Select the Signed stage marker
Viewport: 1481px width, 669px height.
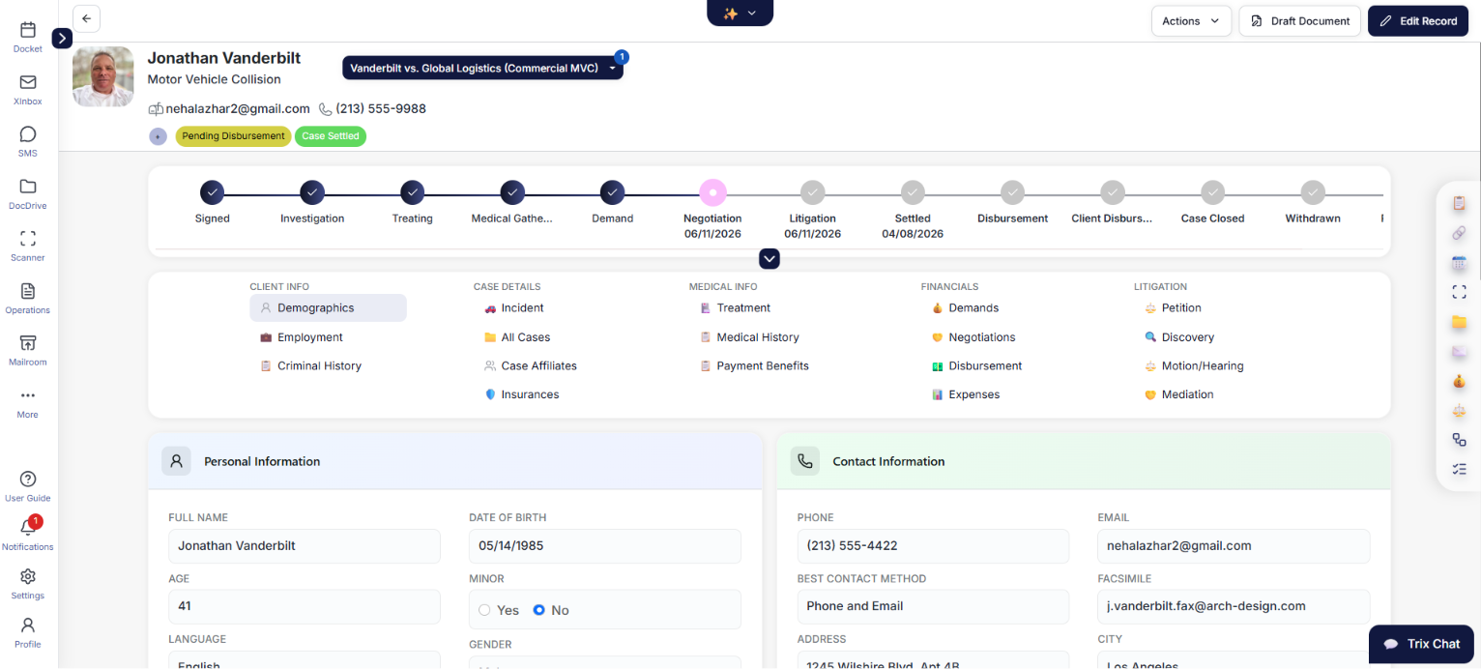click(x=213, y=192)
